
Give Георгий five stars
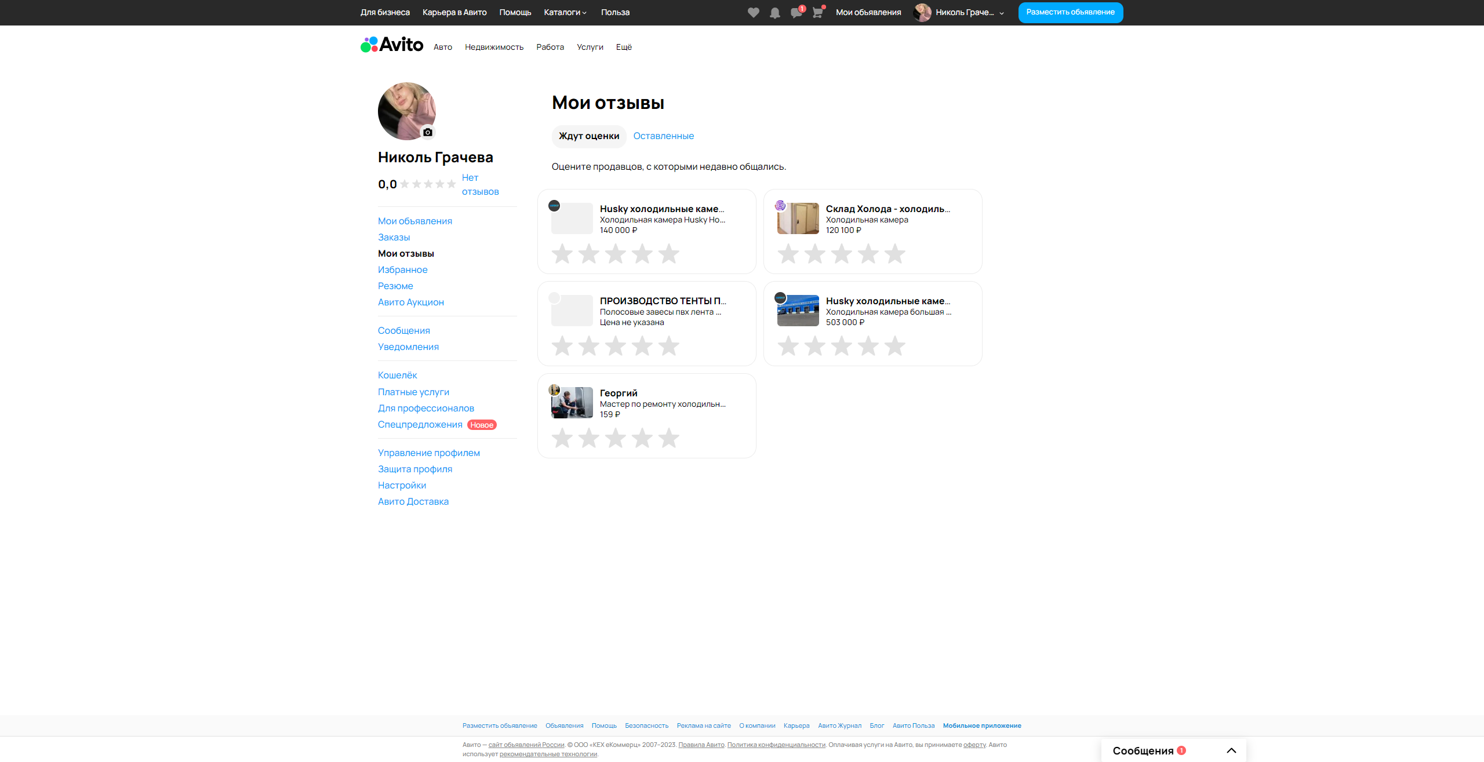[669, 438]
